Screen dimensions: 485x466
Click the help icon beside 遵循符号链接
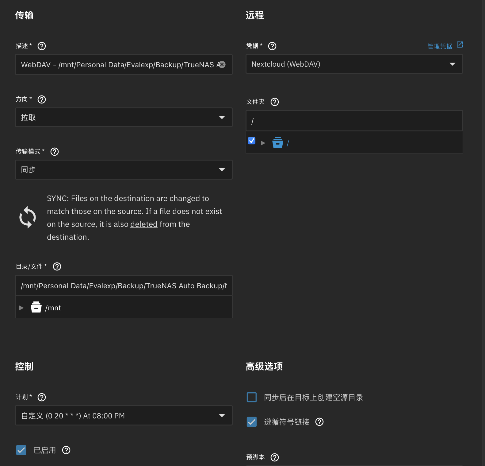click(x=319, y=422)
